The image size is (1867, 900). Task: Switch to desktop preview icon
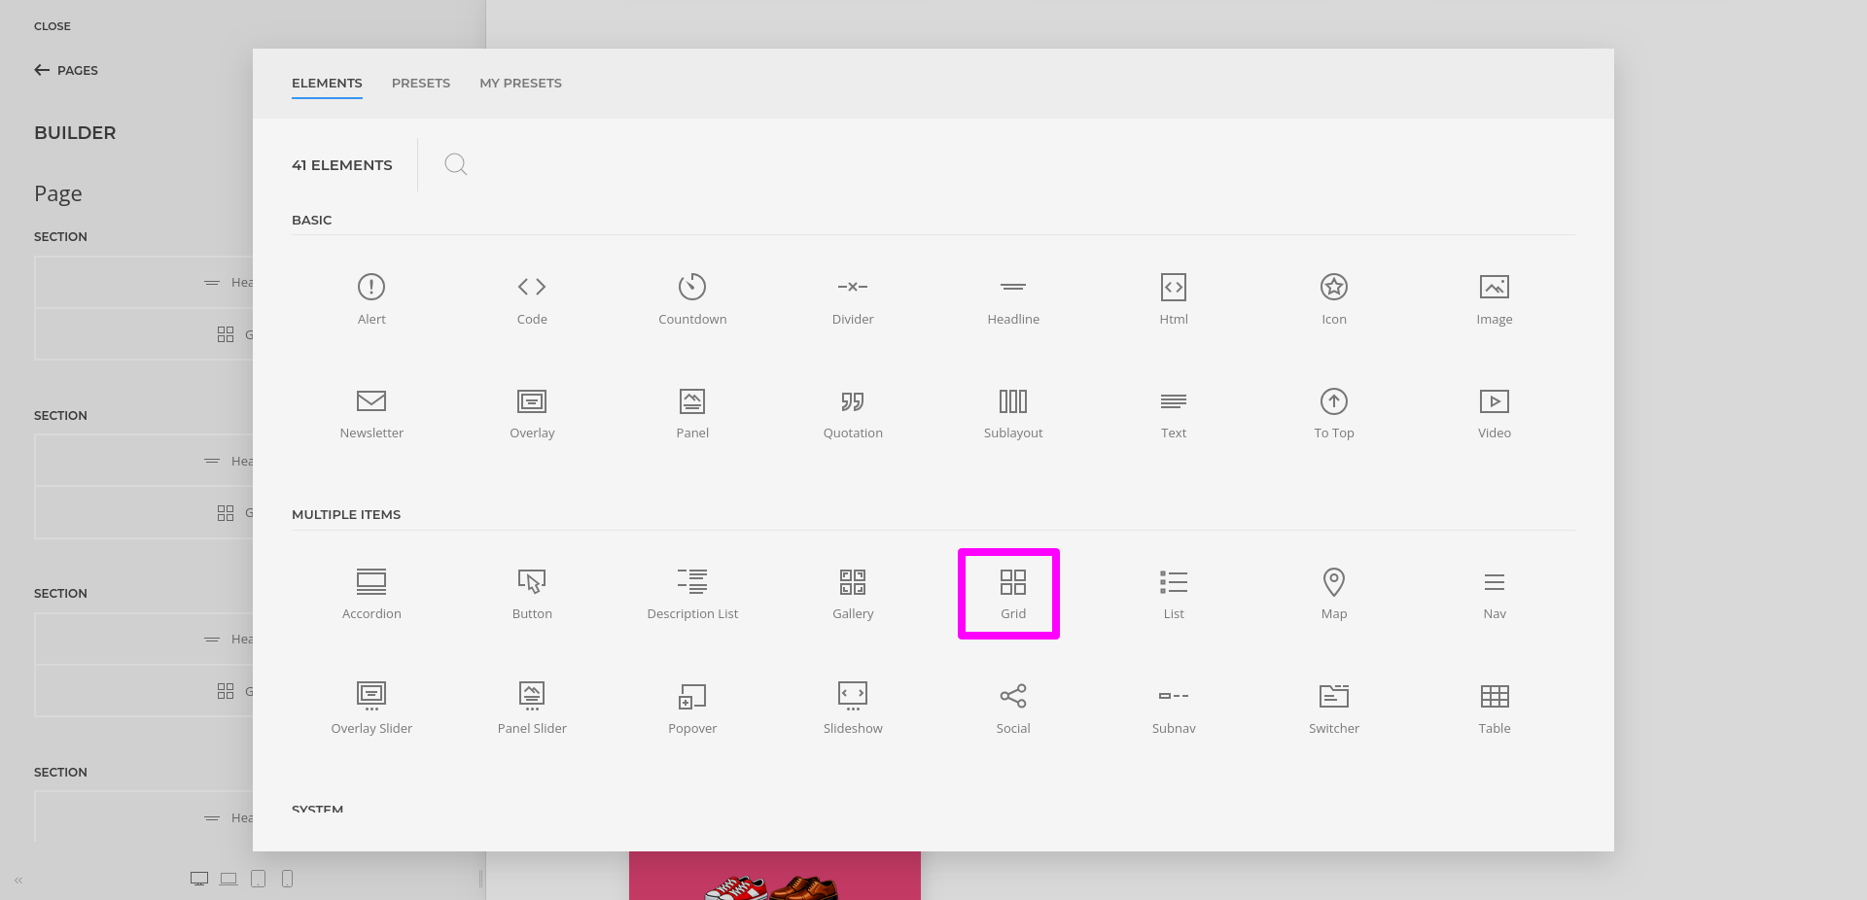pos(199,879)
